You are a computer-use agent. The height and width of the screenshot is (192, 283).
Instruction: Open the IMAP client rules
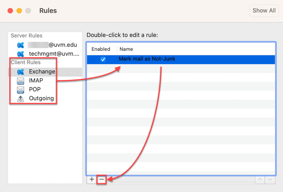[20, 81]
